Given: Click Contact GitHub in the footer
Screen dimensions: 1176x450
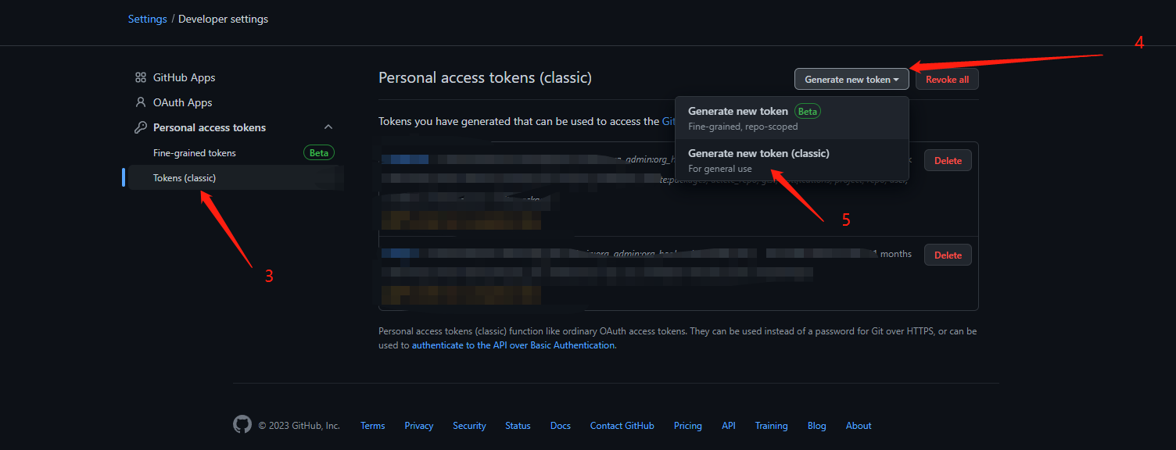Looking at the screenshot, I should pos(622,426).
